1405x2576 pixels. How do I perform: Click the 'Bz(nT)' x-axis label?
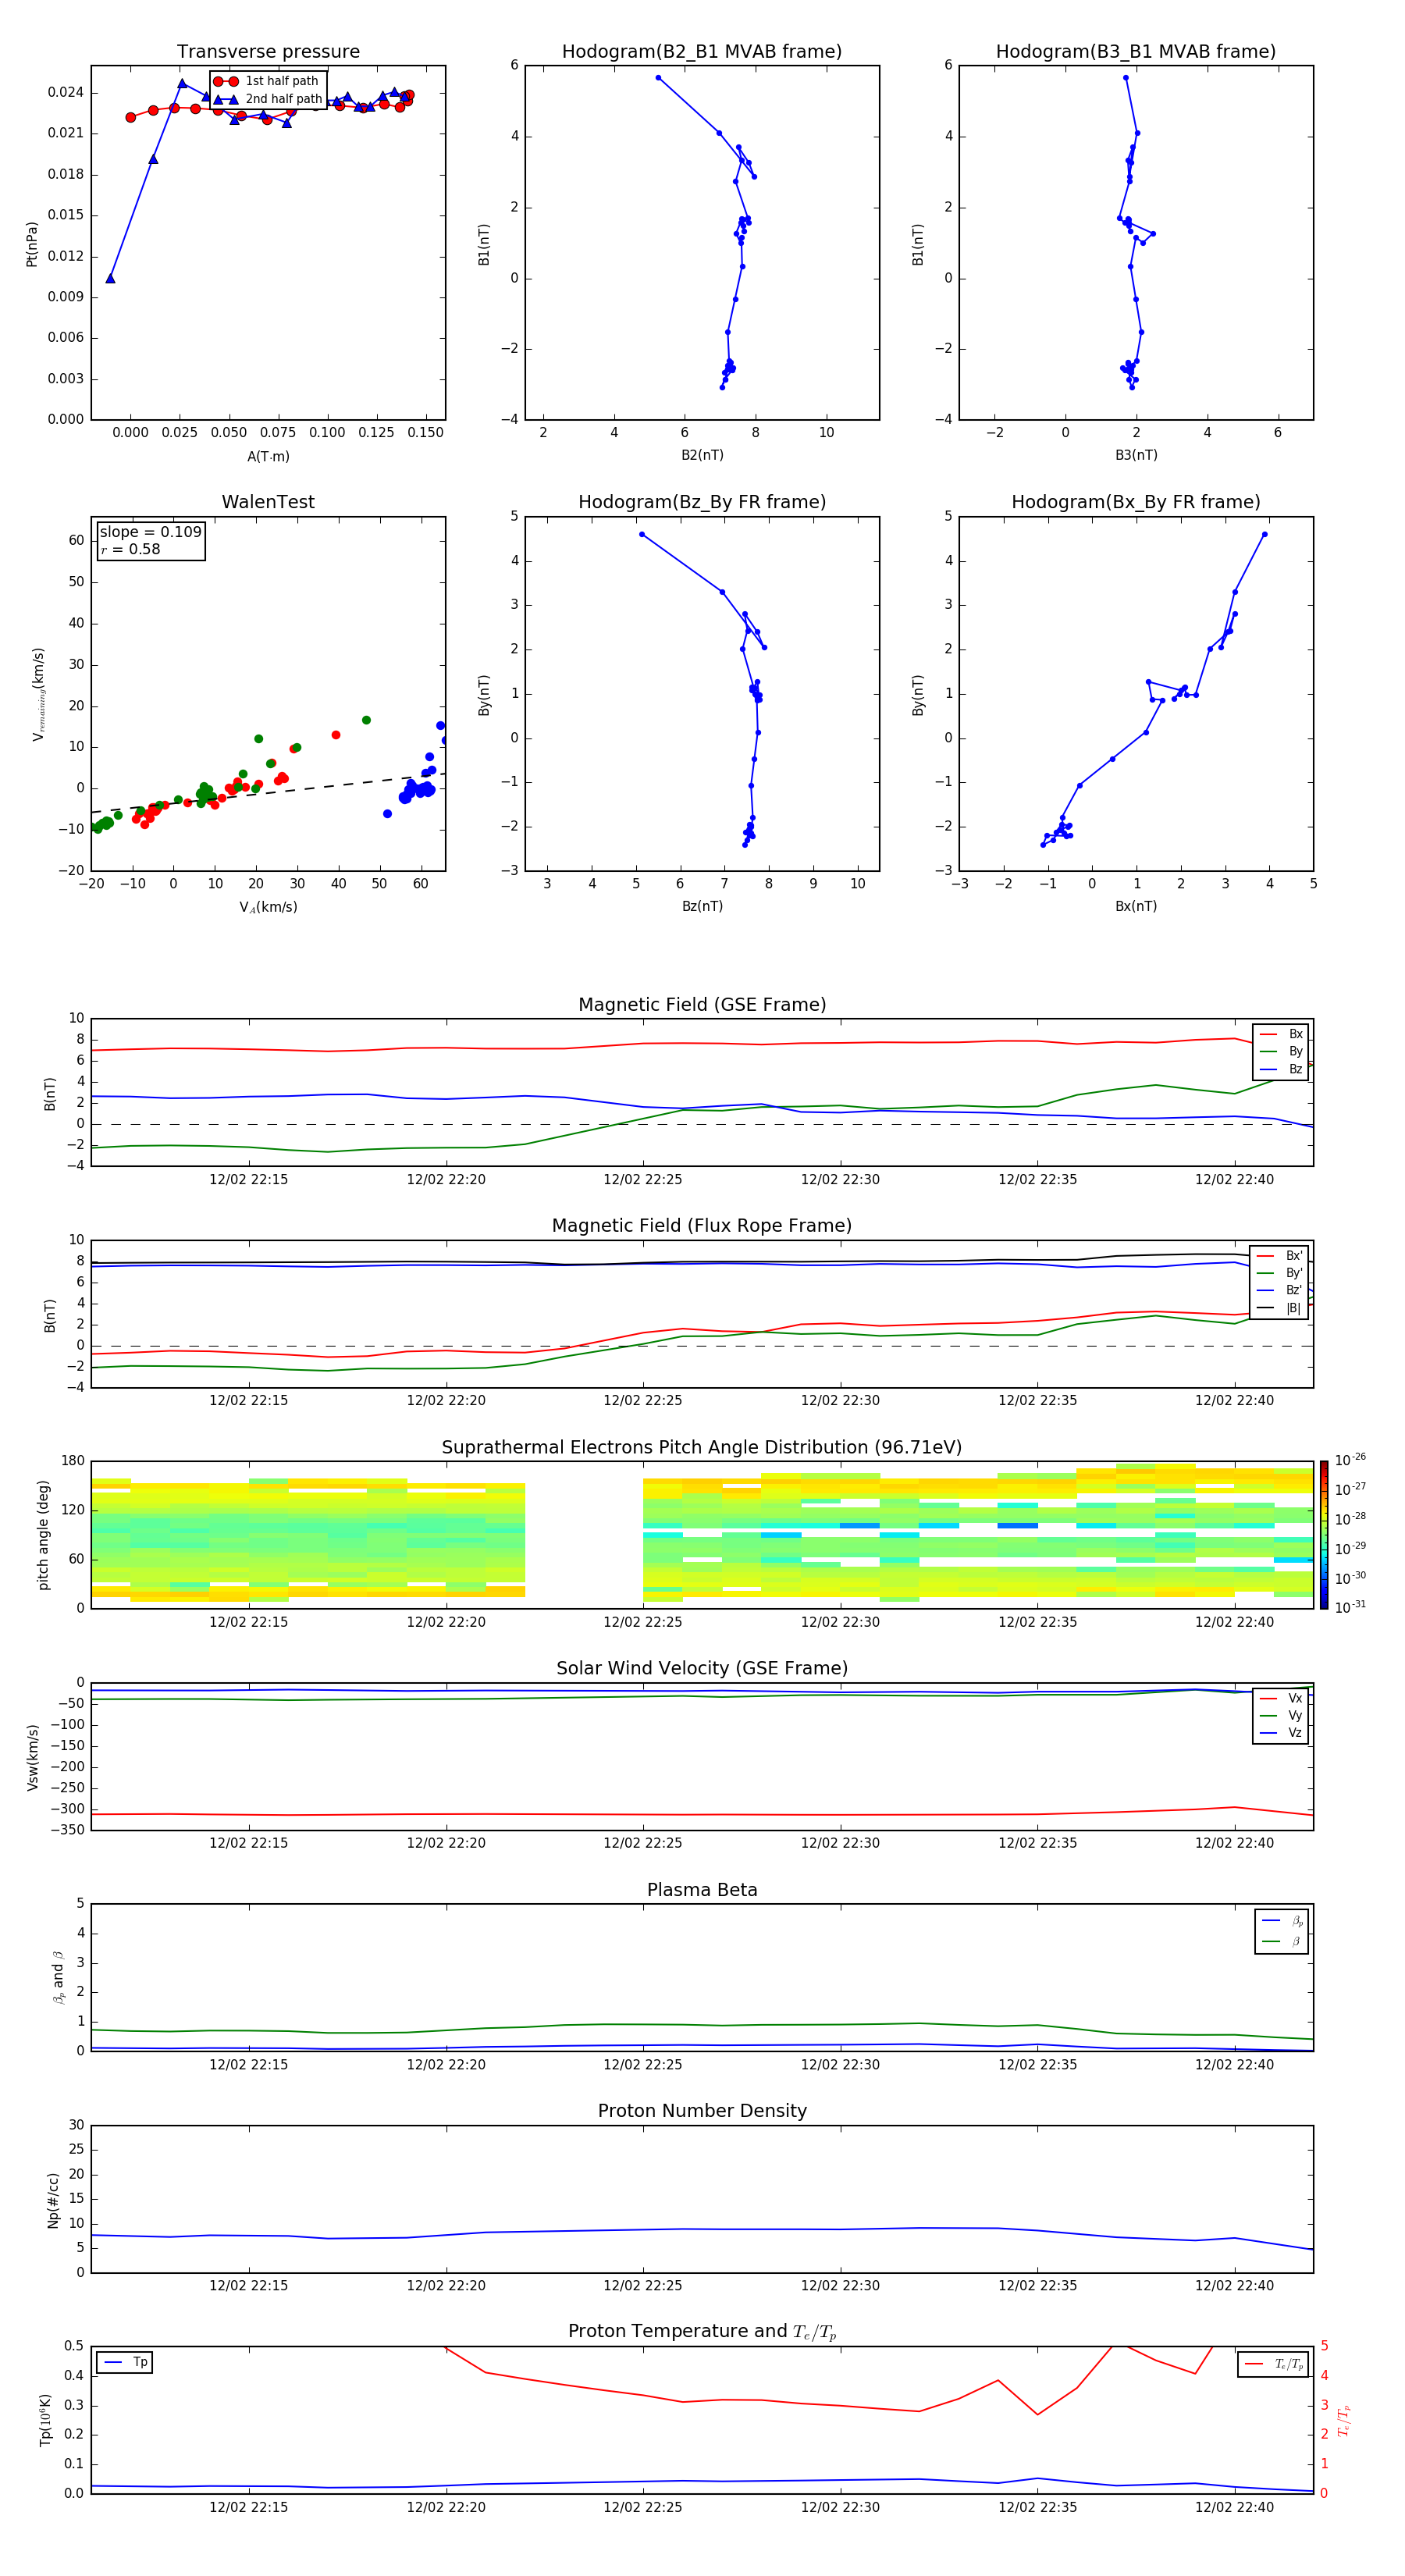pos(702,907)
